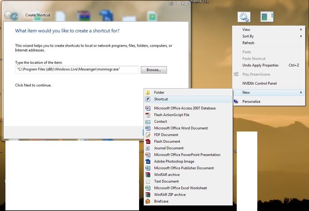This screenshot has width=309, height=211.
Task: Click the button left of the close button
Action: click(172, 3)
